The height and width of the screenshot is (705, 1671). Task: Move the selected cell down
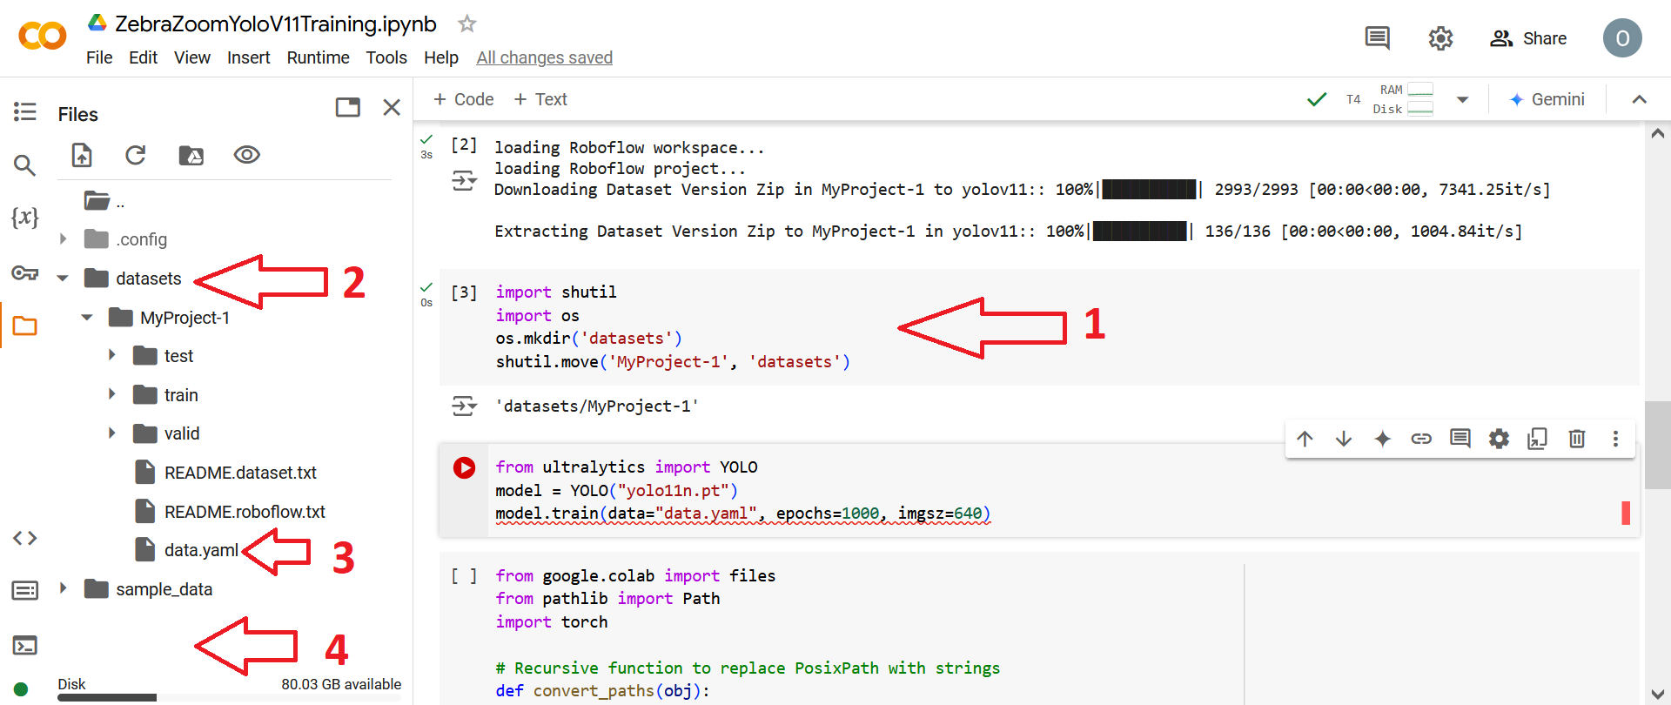pyautogui.click(x=1344, y=439)
